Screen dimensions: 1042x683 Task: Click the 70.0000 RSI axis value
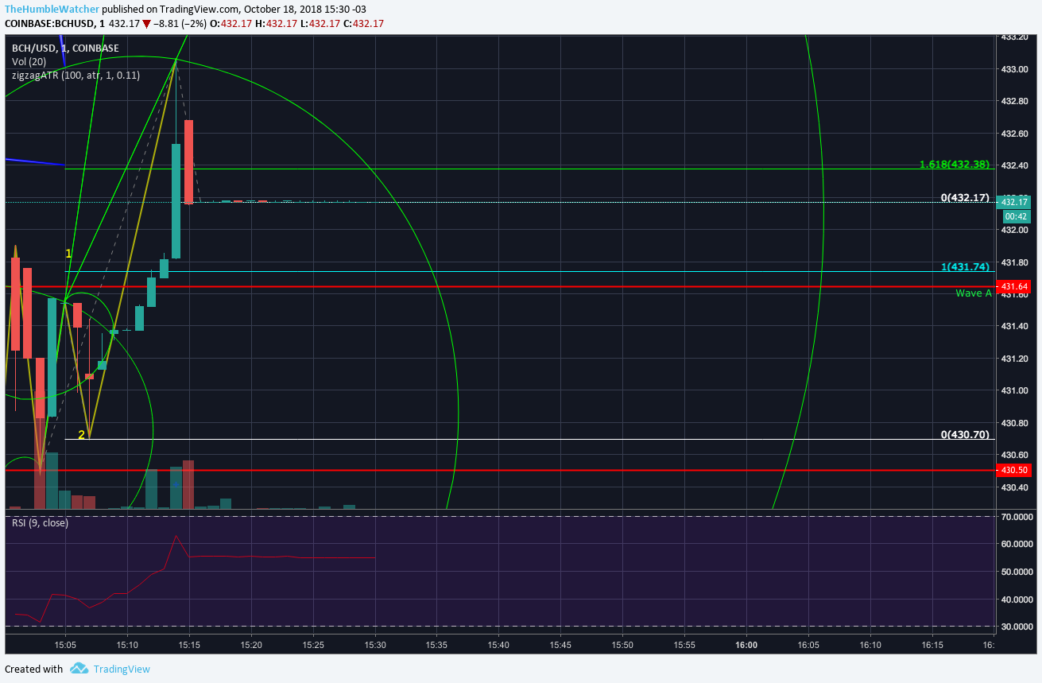(x=1018, y=517)
